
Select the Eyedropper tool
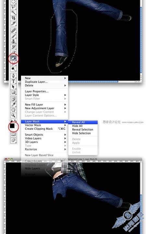tap(13, 104)
